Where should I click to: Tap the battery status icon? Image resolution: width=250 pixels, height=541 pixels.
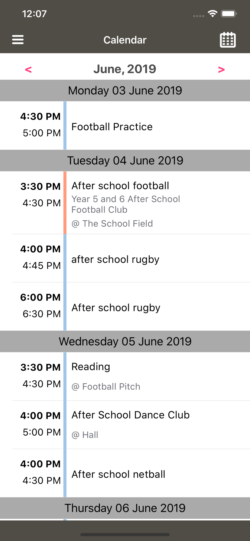click(229, 14)
